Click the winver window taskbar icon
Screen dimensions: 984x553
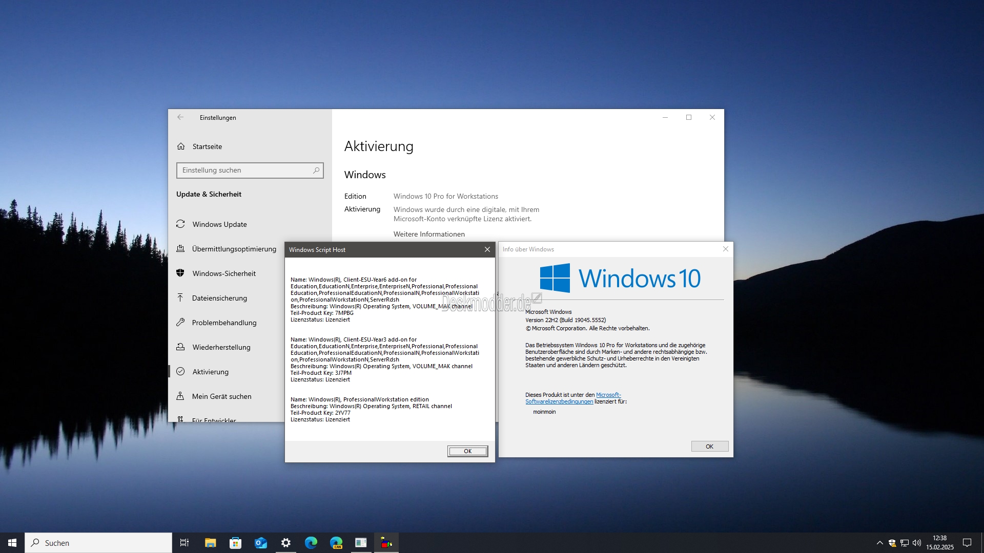click(x=361, y=543)
